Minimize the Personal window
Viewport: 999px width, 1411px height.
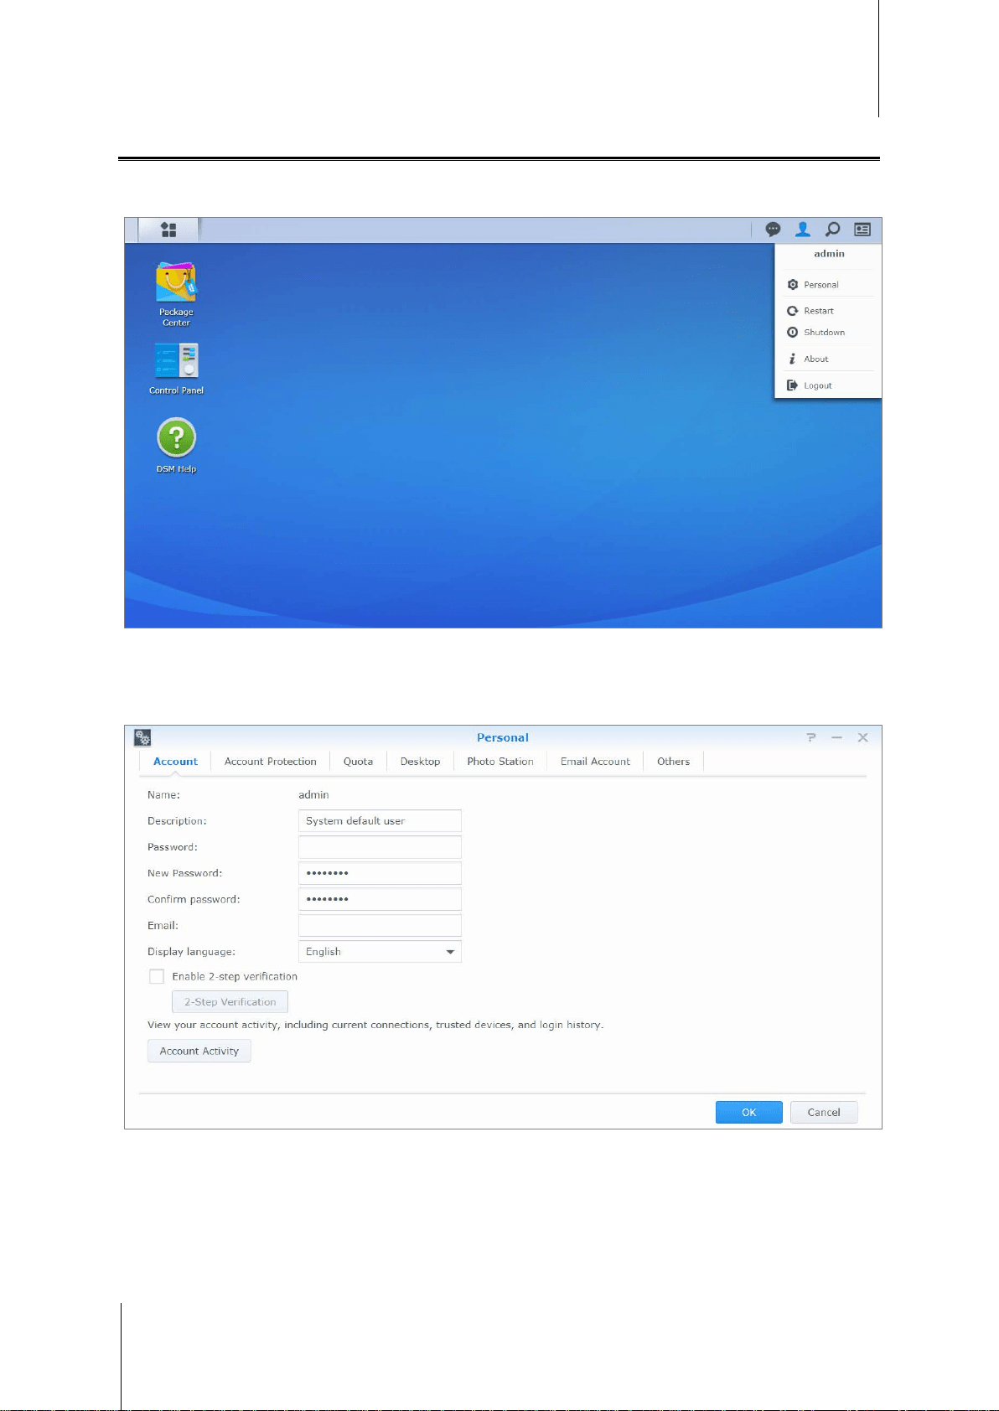[836, 737]
